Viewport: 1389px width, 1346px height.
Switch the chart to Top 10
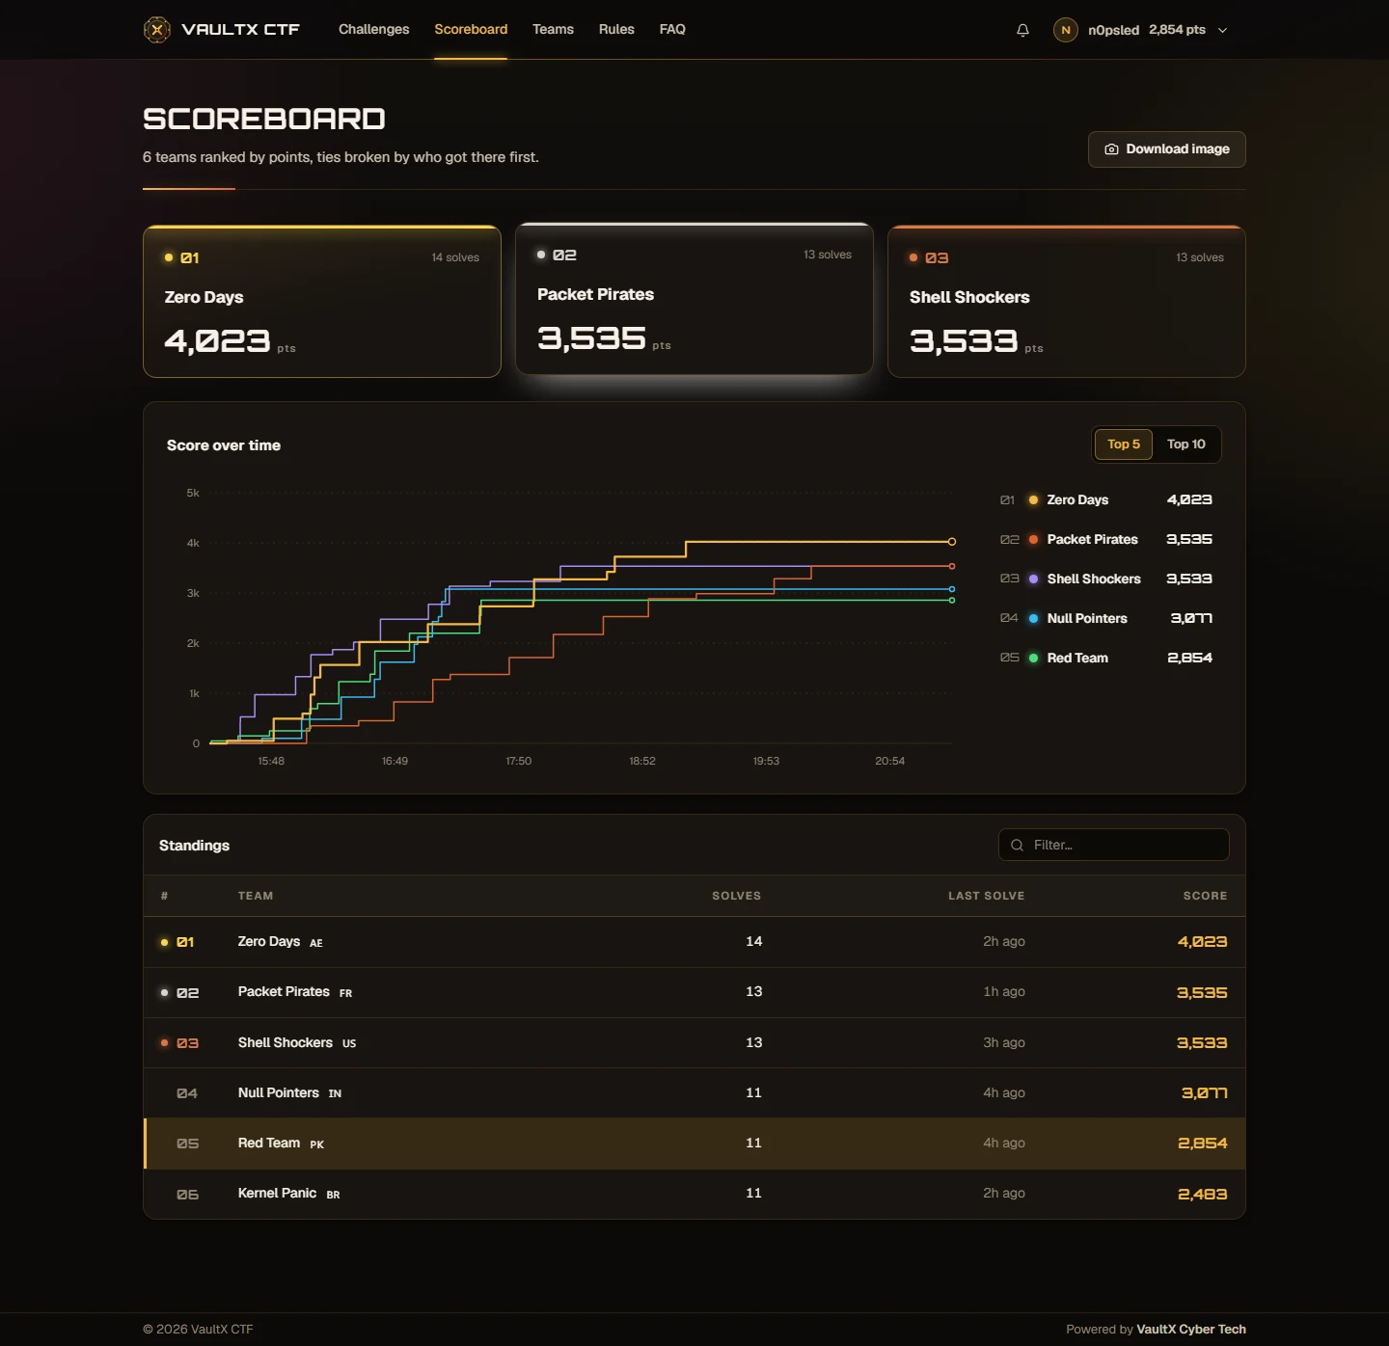coord(1186,444)
